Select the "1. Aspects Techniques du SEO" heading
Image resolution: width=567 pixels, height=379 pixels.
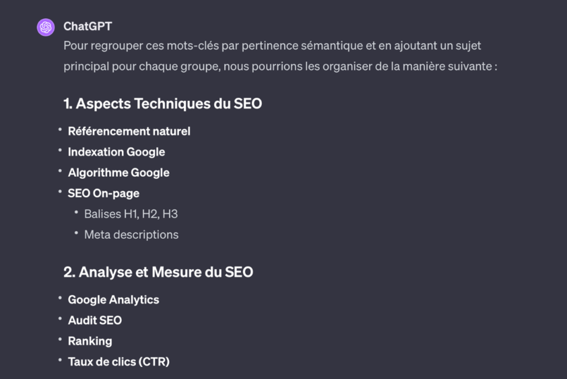click(x=162, y=104)
